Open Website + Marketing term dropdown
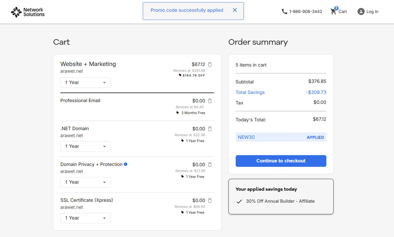 (x=85, y=83)
